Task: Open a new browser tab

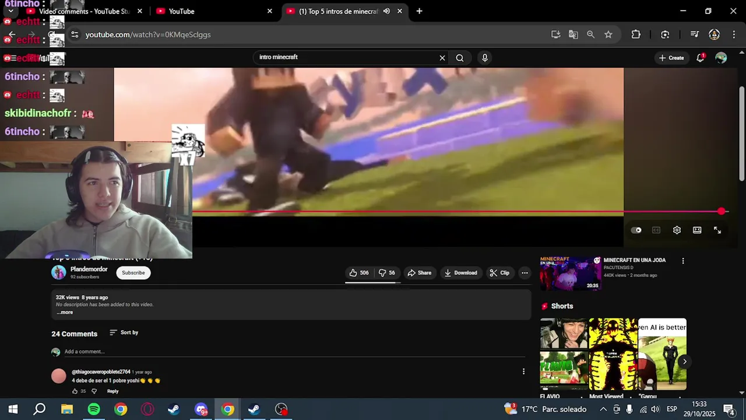Action: click(x=419, y=11)
